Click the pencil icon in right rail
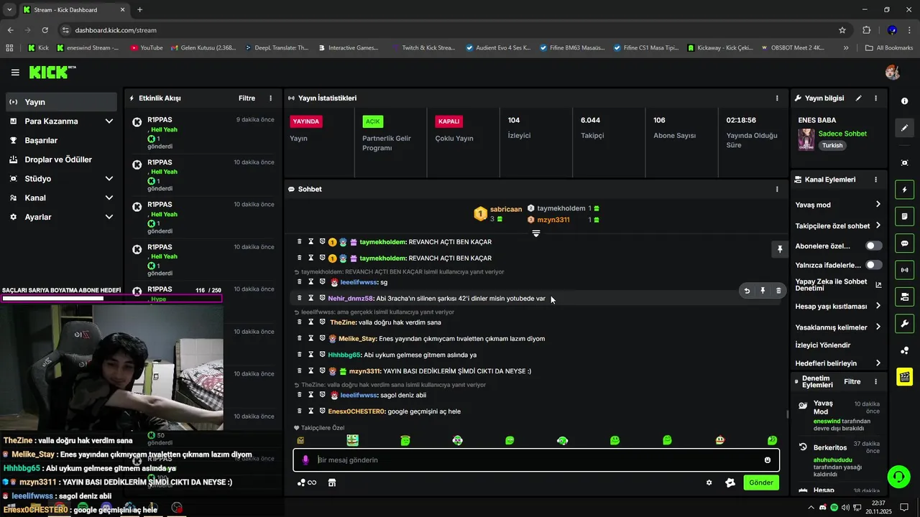 [x=905, y=128]
